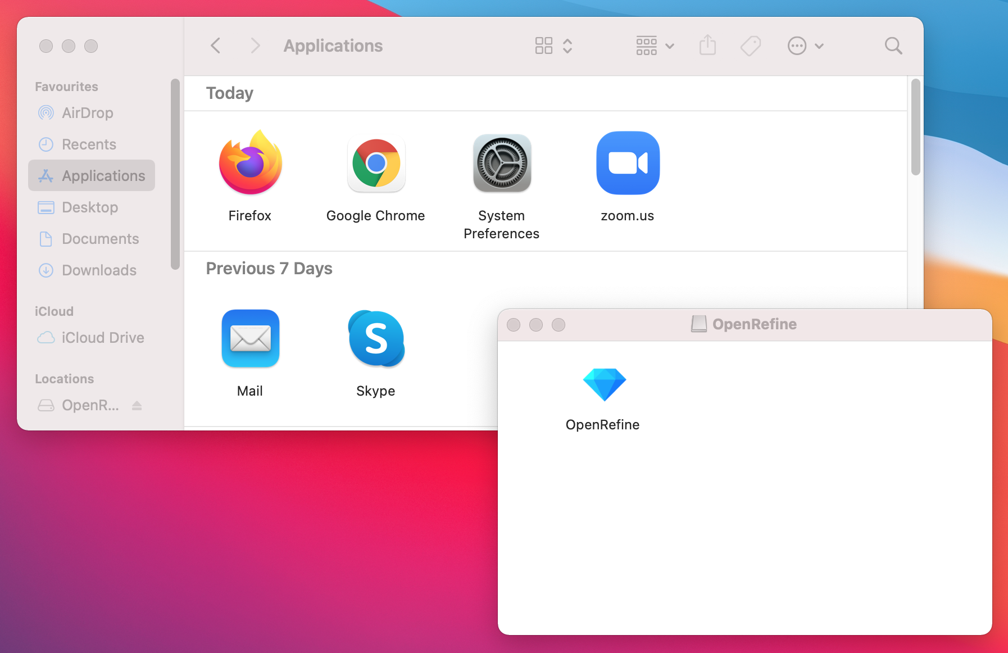Open the Tags tool in the toolbar
Image resolution: width=1008 pixels, height=653 pixels.
751,46
